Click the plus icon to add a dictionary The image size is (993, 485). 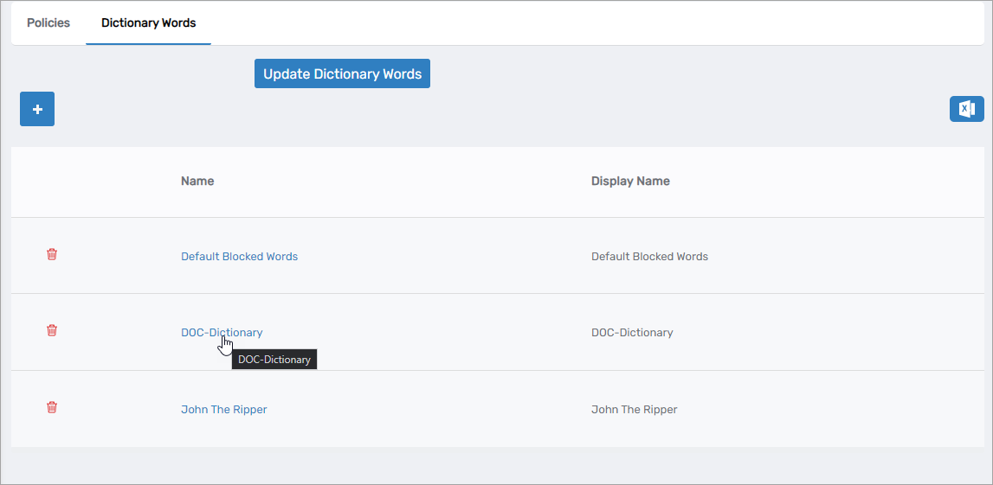tap(37, 109)
